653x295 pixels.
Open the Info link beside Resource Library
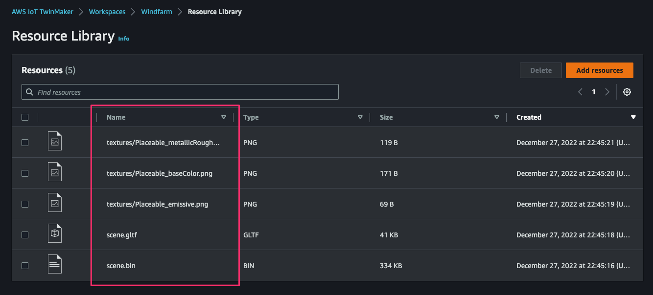pos(124,39)
